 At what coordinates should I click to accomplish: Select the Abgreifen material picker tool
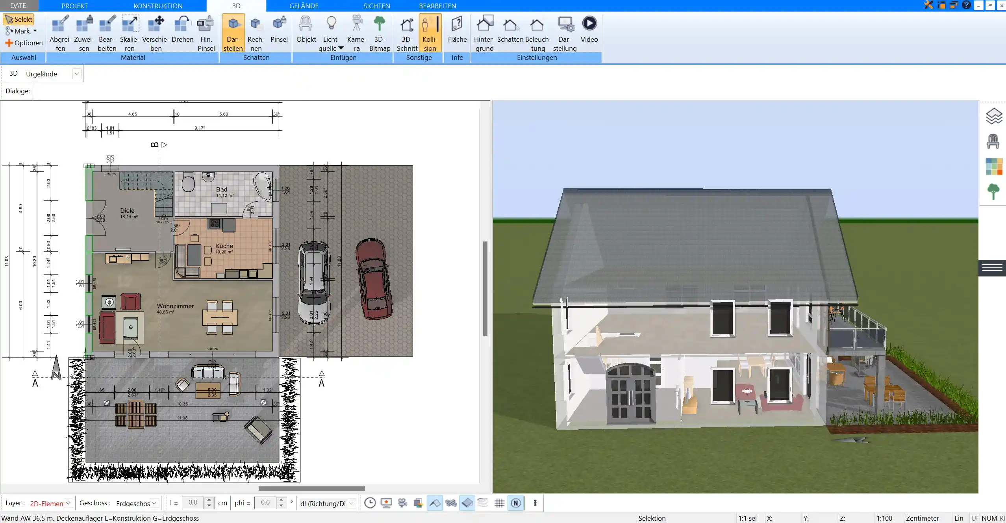61,33
